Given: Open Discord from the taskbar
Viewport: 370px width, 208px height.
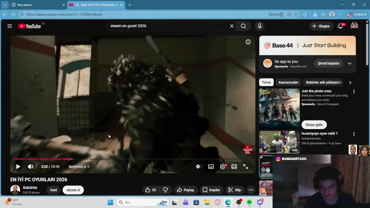Looking at the screenshot, I should tap(260, 203).
